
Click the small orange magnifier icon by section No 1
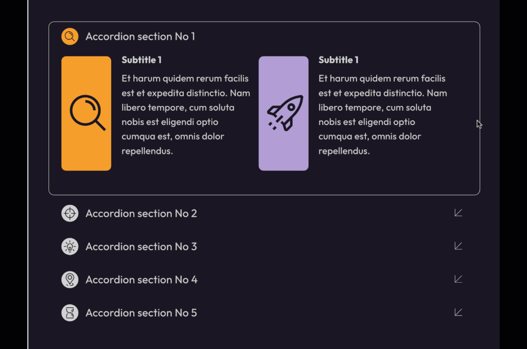(x=69, y=37)
